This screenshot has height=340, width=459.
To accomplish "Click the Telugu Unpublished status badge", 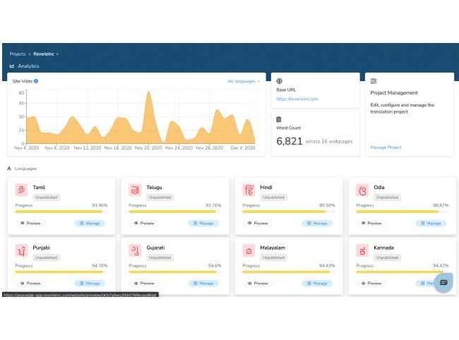I will click(x=160, y=198).
